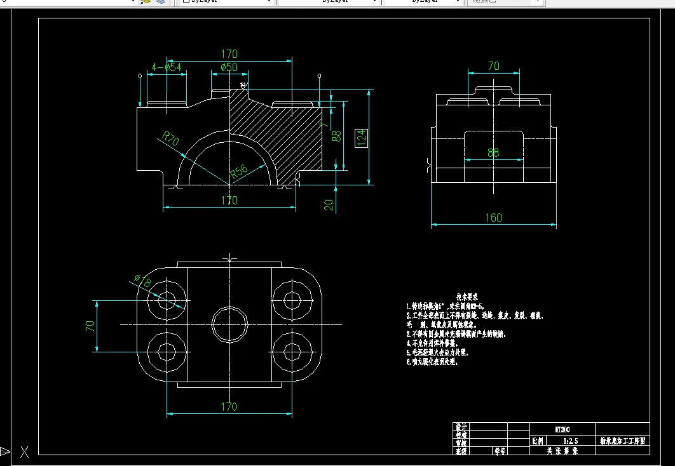Select the 4-ø54 dimension text
The height and width of the screenshot is (466, 675).
(167, 67)
